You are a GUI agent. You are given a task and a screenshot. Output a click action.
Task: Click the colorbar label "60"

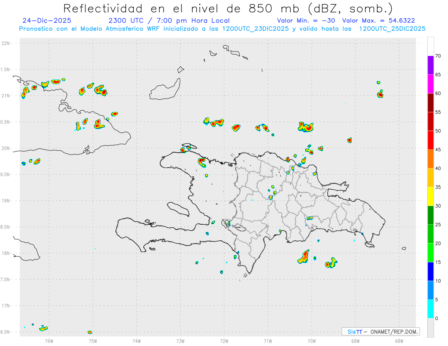438,93
